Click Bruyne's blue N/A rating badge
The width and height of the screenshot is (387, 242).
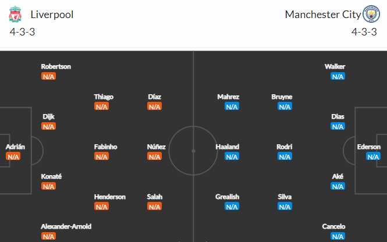click(285, 106)
